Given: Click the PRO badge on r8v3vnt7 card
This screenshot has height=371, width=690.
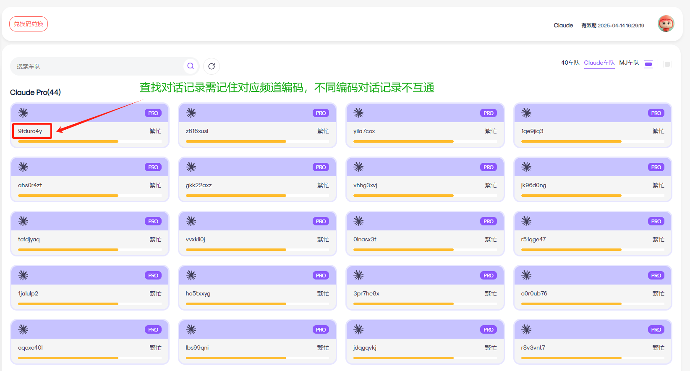Looking at the screenshot, I should (656, 329).
